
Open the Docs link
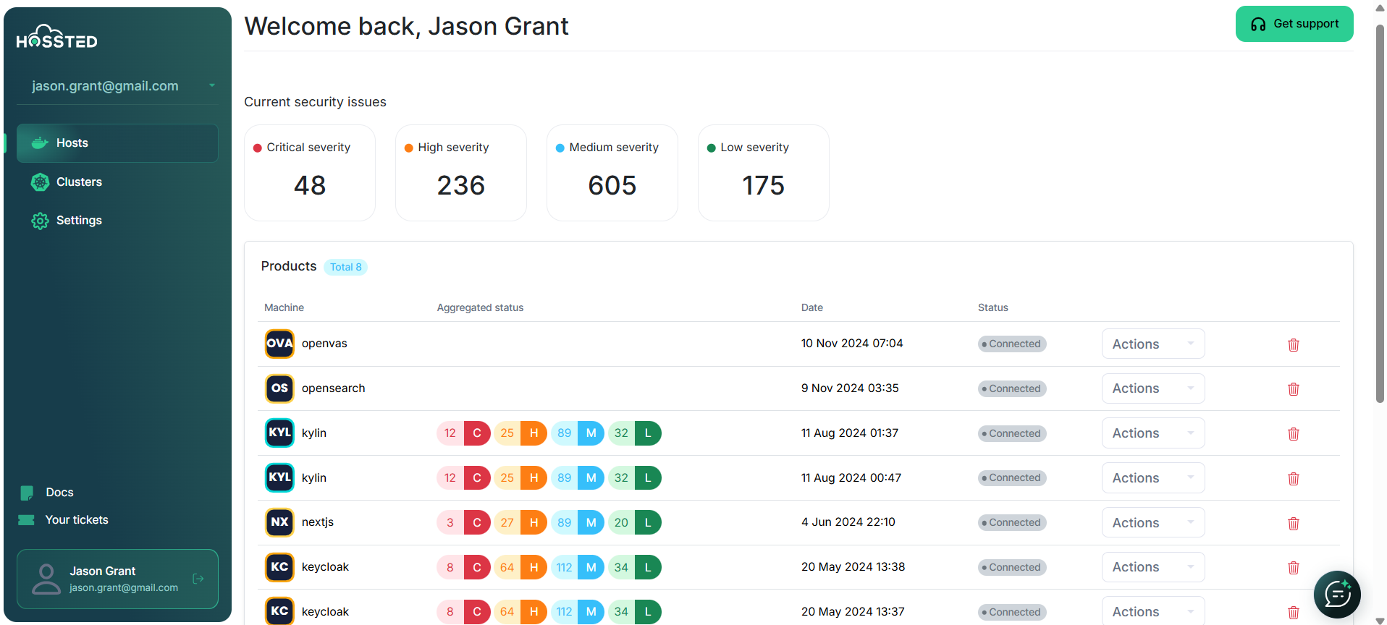pos(59,493)
